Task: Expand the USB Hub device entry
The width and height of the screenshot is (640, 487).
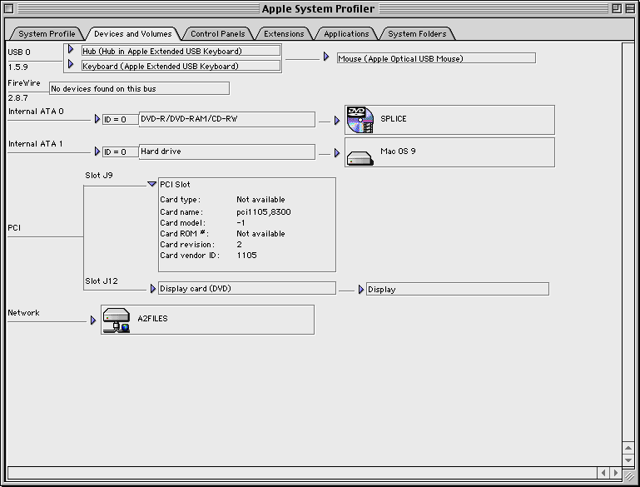Action: point(71,49)
